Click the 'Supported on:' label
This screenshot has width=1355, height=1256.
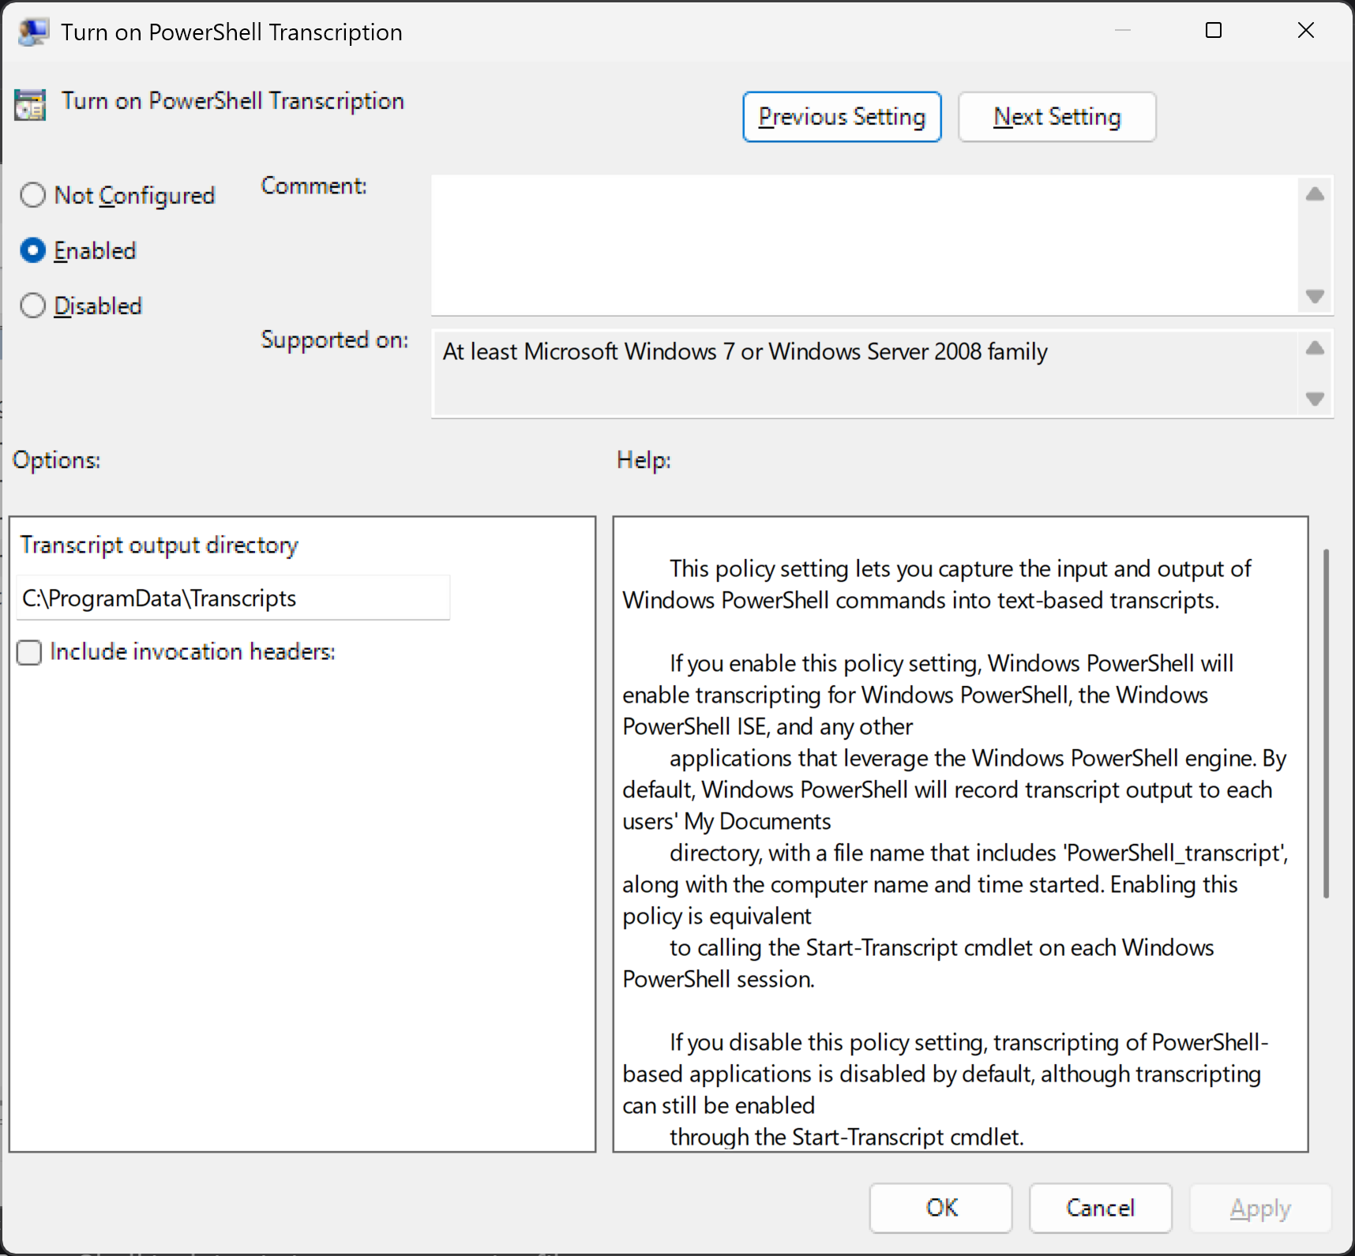335,340
